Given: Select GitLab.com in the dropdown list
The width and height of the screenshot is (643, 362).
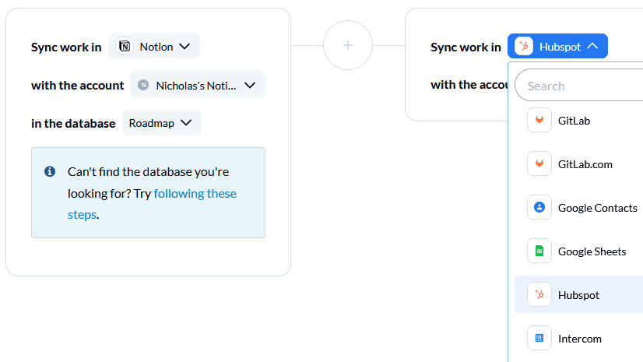Looking at the screenshot, I should (578, 163).
